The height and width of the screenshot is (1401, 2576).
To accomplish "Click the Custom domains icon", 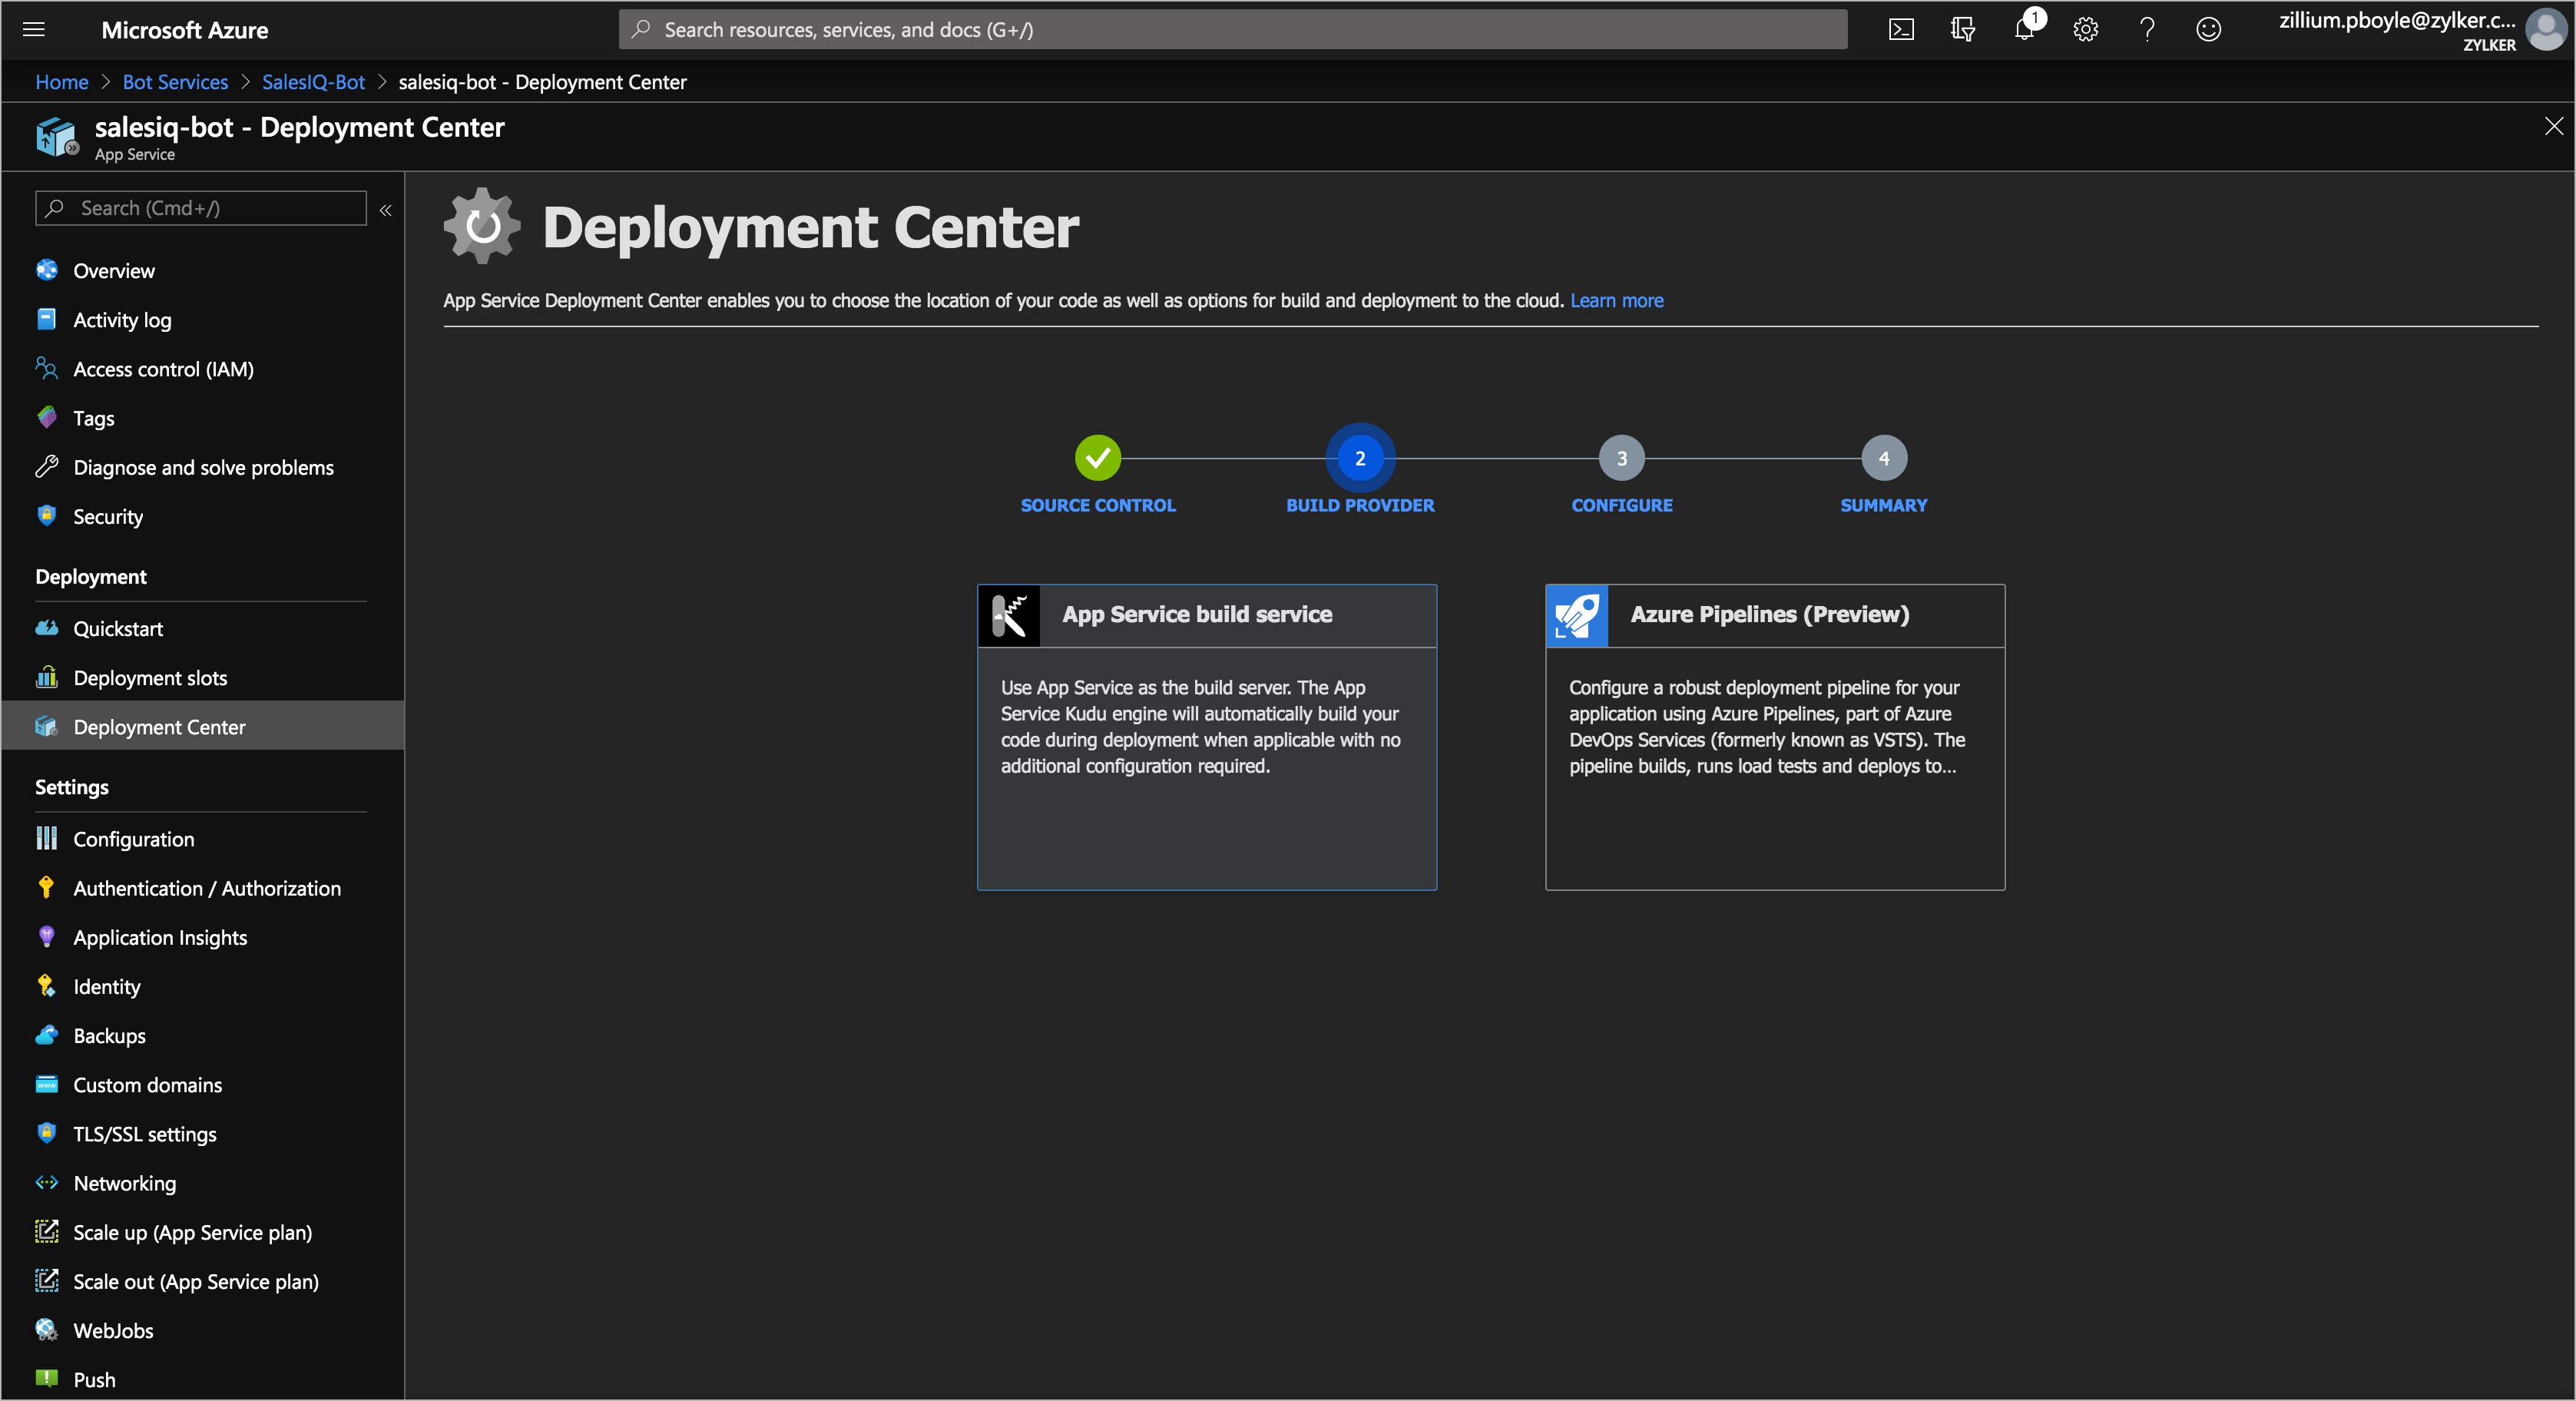I will [47, 1084].
